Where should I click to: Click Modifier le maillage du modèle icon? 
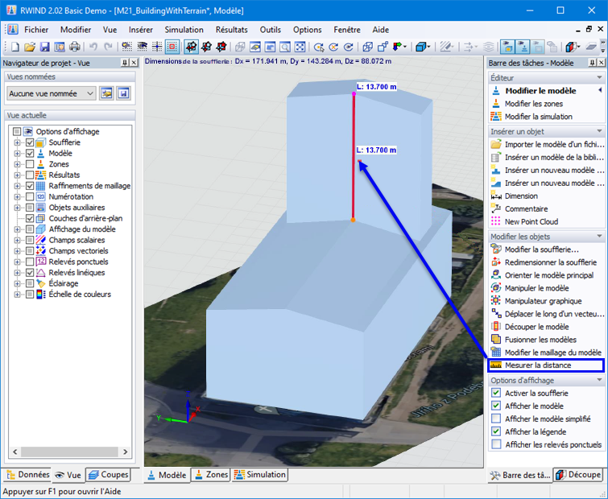tap(496, 353)
